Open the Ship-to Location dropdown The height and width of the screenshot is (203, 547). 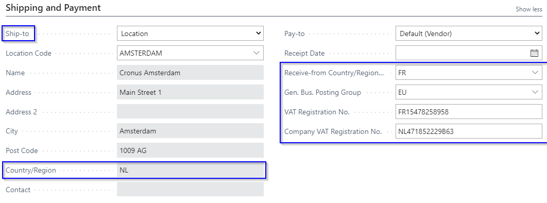pyautogui.click(x=190, y=33)
